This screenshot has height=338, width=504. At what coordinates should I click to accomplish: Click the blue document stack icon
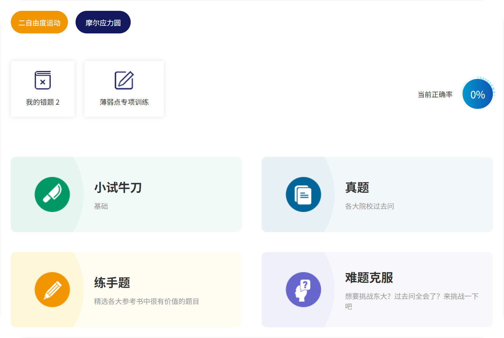click(x=303, y=194)
